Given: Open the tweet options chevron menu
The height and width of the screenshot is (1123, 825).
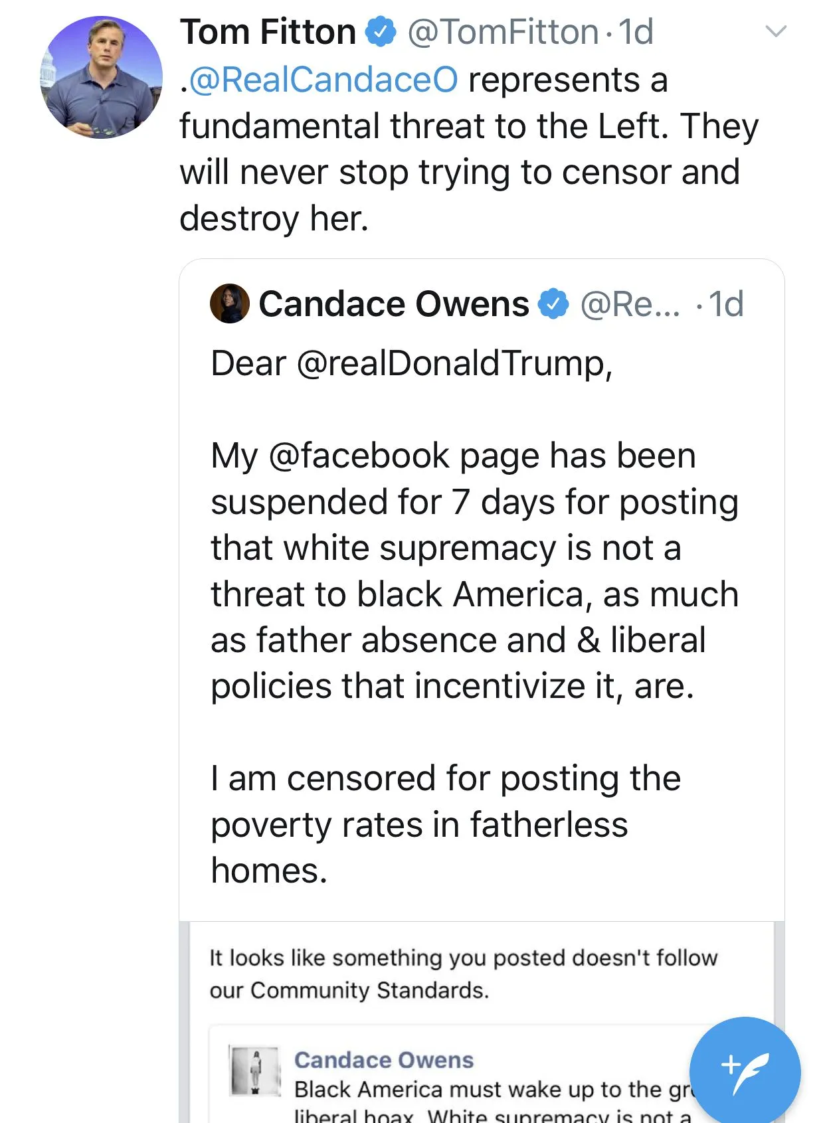Looking at the screenshot, I should [776, 31].
